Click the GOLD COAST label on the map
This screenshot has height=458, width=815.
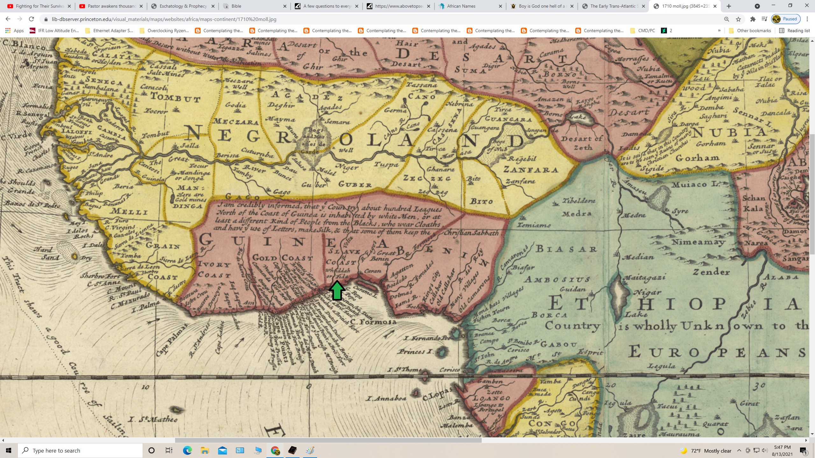tap(282, 257)
